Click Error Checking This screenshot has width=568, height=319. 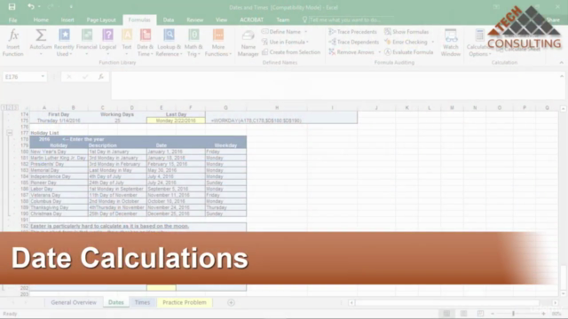[x=406, y=42]
